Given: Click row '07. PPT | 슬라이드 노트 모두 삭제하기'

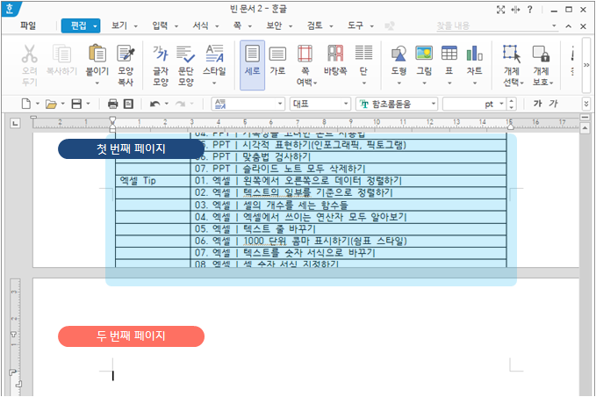Looking at the screenshot, I should [348, 169].
